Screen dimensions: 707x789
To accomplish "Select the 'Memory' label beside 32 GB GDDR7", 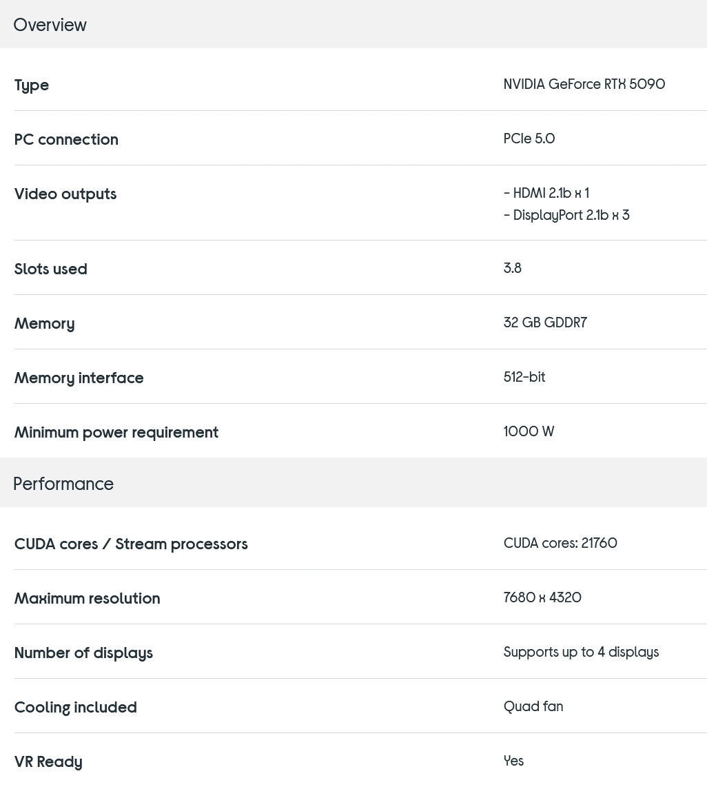I will tap(45, 324).
